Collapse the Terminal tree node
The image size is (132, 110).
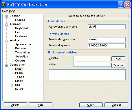tap(6, 25)
